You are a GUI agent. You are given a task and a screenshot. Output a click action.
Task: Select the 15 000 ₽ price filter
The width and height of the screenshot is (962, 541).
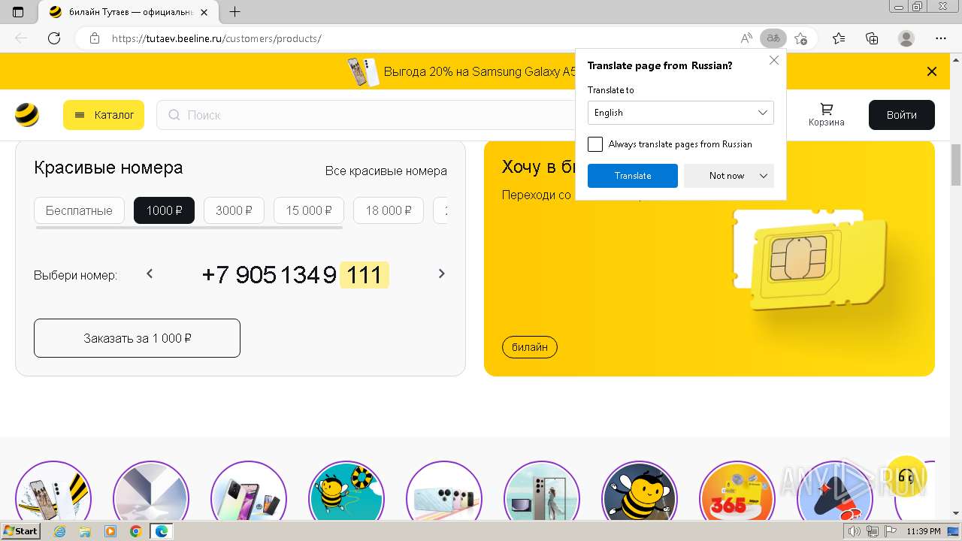coord(309,210)
